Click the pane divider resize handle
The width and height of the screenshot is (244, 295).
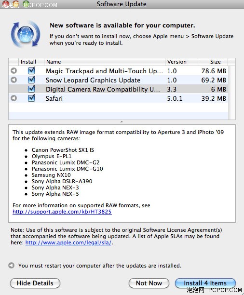(x=122, y=122)
